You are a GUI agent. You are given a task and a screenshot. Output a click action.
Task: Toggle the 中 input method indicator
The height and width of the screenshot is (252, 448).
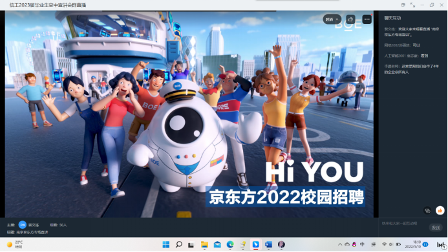[x=362, y=244]
